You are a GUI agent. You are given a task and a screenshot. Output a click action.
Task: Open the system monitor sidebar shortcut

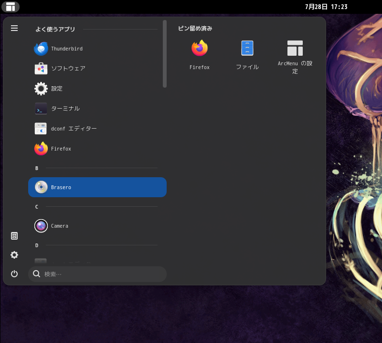pos(14,236)
